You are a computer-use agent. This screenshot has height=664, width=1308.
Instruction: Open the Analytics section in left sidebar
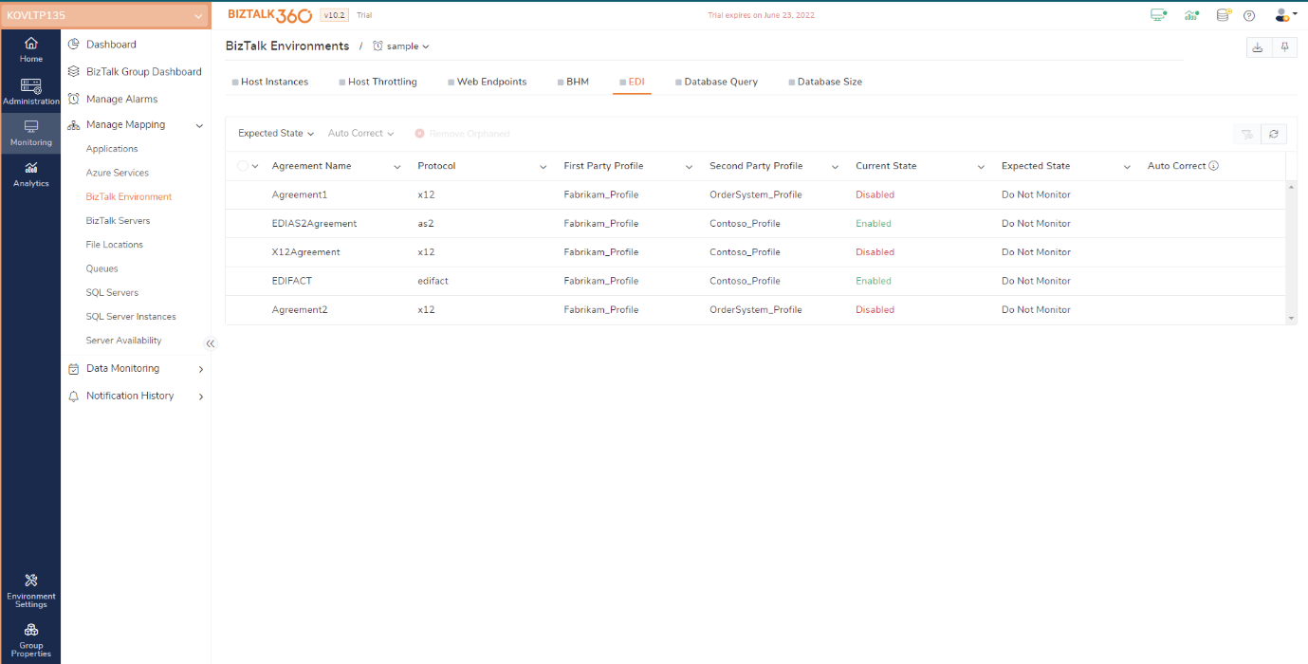[x=30, y=174]
